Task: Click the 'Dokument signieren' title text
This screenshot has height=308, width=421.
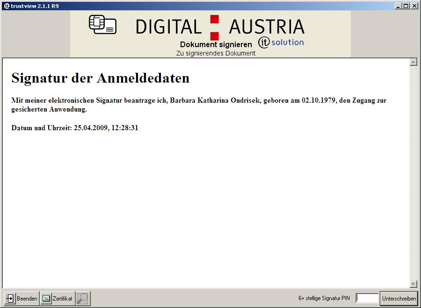Action: pyautogui.click(x=216, y=44)
